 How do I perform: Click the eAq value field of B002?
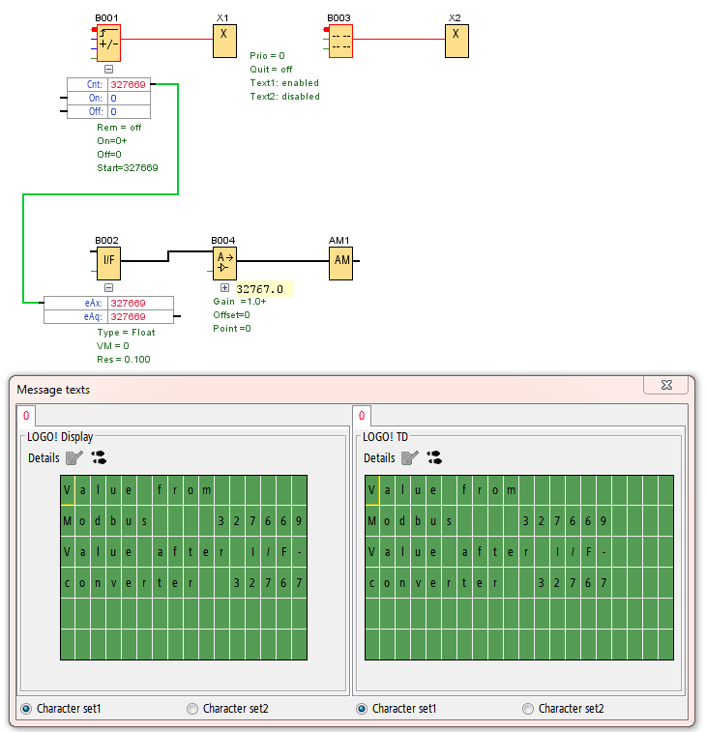point(139,316)
